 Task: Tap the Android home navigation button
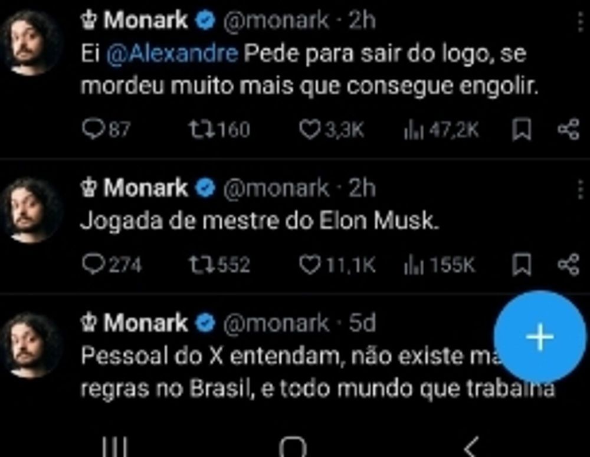click(293, 447)
